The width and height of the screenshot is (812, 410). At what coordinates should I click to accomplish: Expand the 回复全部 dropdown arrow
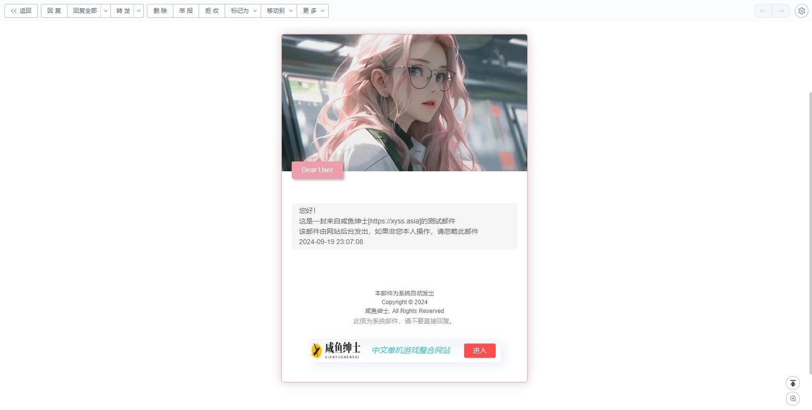(105, 11)
